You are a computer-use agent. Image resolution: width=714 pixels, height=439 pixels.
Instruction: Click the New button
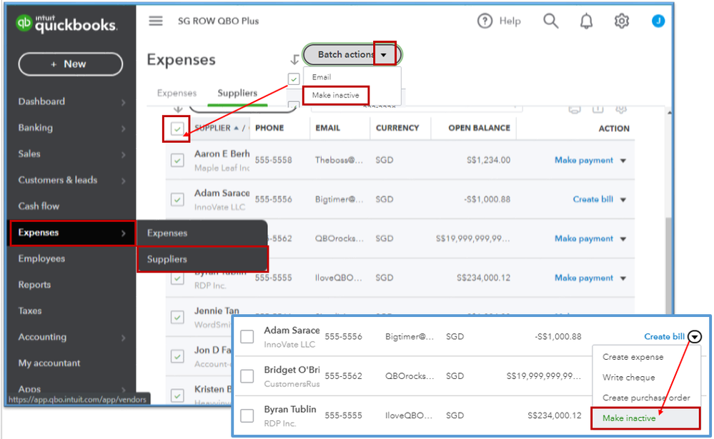coord(70,64)
